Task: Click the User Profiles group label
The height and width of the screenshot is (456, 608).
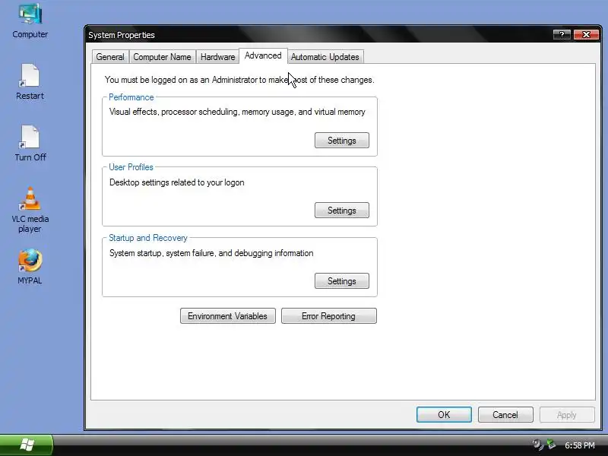Action: click(131, 167)
